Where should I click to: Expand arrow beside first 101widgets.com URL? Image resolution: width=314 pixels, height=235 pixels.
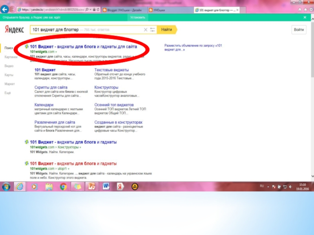(x=56, y=52)
